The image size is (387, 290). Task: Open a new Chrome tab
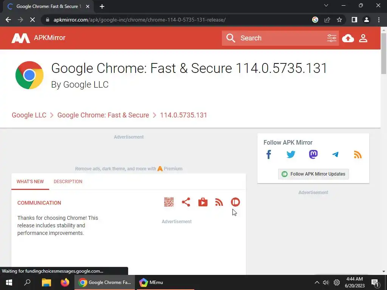102,7
